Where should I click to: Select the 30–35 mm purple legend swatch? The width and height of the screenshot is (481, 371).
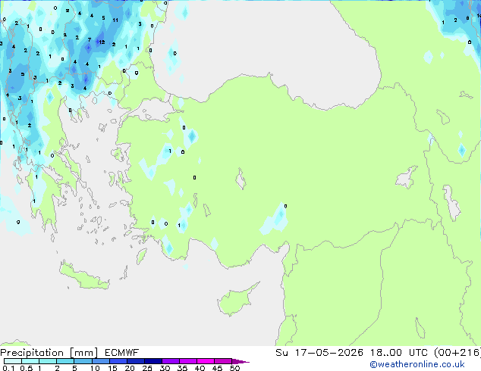(170, 361)
